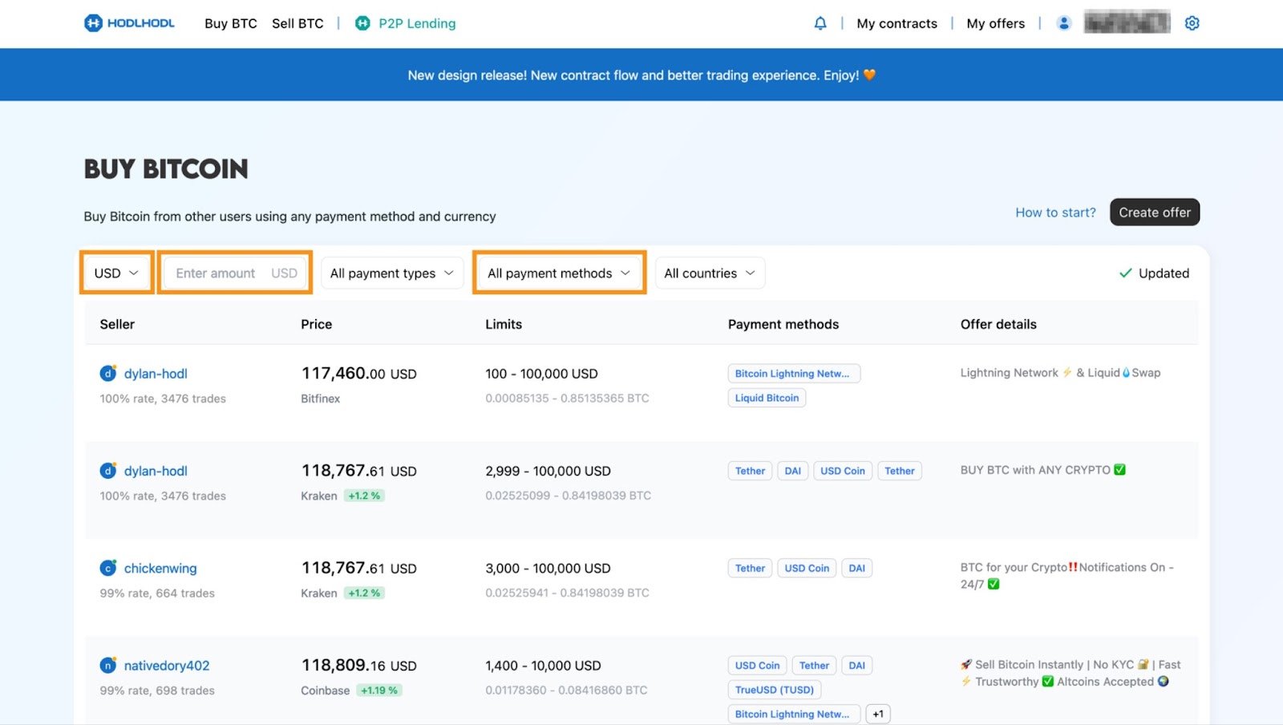Viewport: 1283px width, 725px height.
Task: Click the first Tether tag in dylan-hodl Kraken row
Action: (x=750, y=471)
